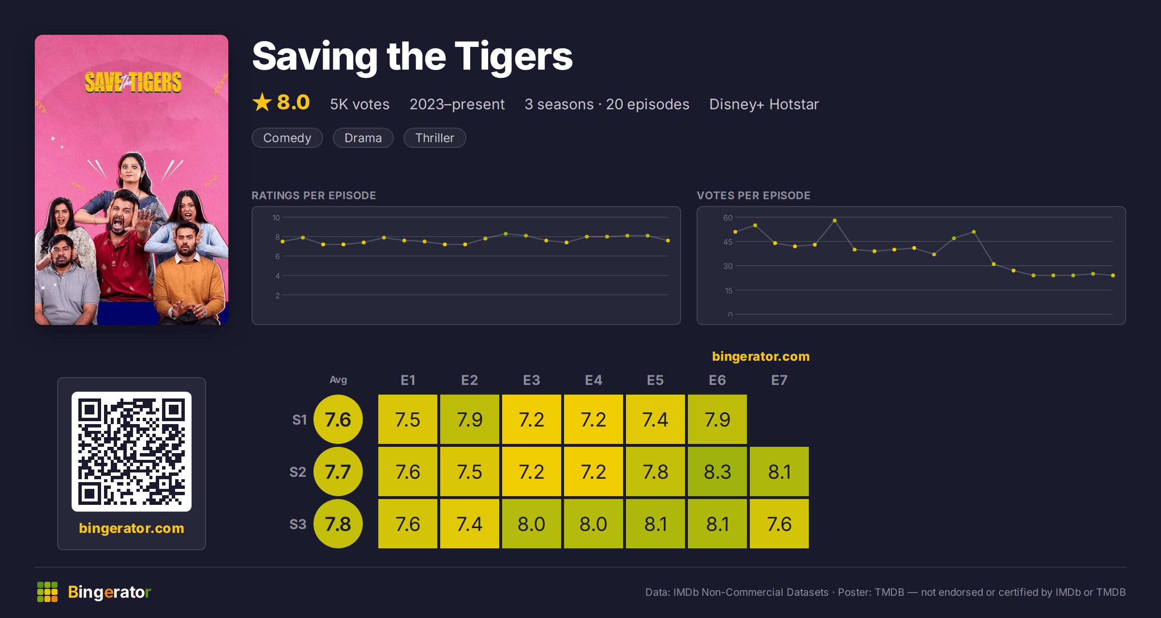Select the Drama genre tag
Screen dimensions: 1161x618
[363, 138]
